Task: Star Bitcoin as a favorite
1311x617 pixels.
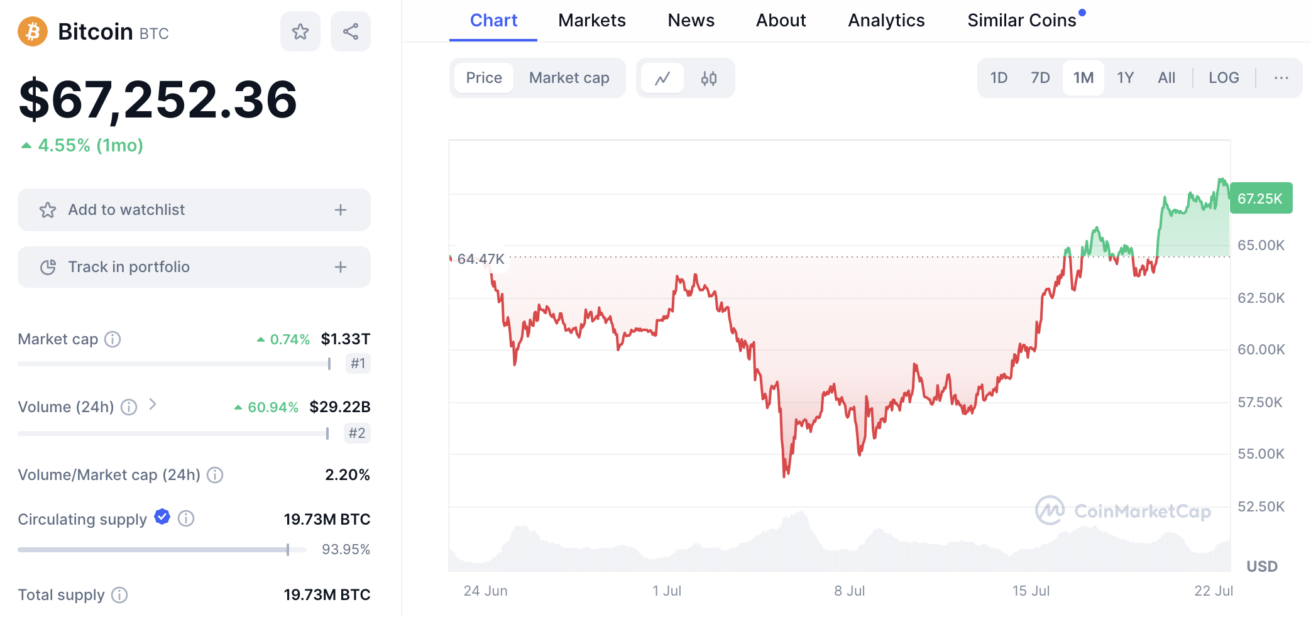Action: click(300, 31)
